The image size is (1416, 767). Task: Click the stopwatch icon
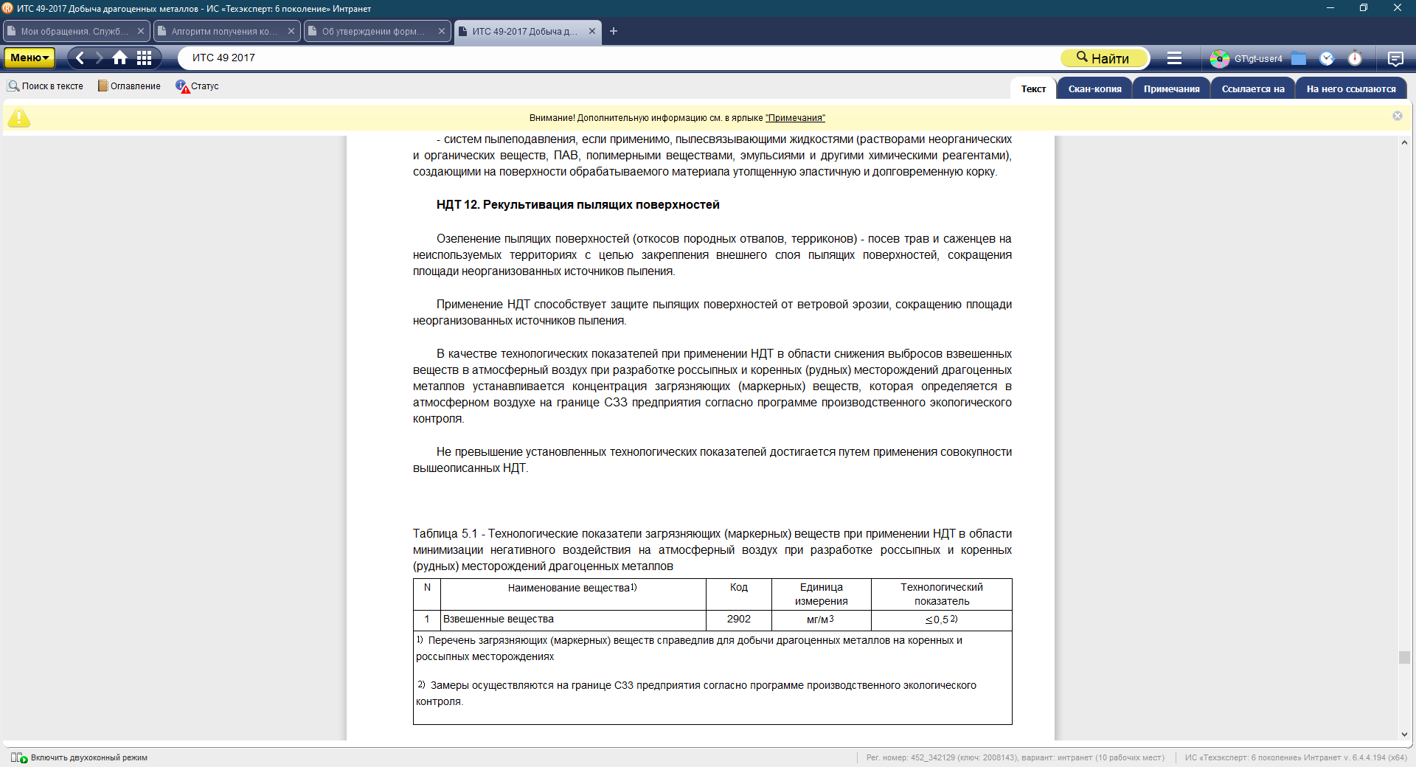[x=1355, y=58]
